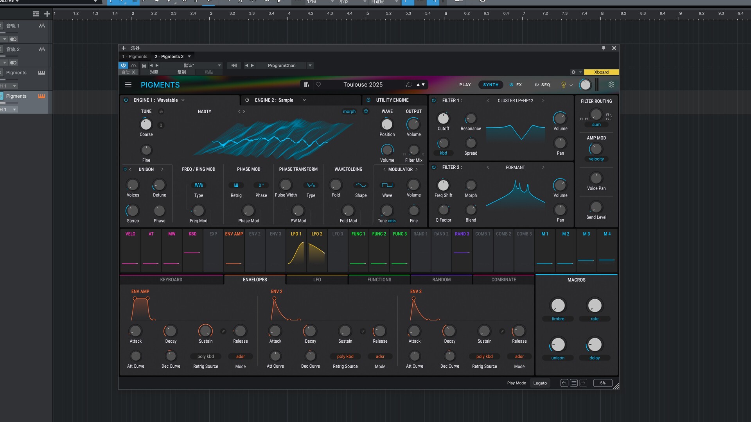Add instrument with plus icon beside 乐器

point(124,48)
